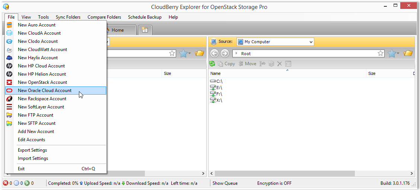Open the Schedule Backup menu
The width and height of the screenshot is (420, 190).
coord(144,17)
